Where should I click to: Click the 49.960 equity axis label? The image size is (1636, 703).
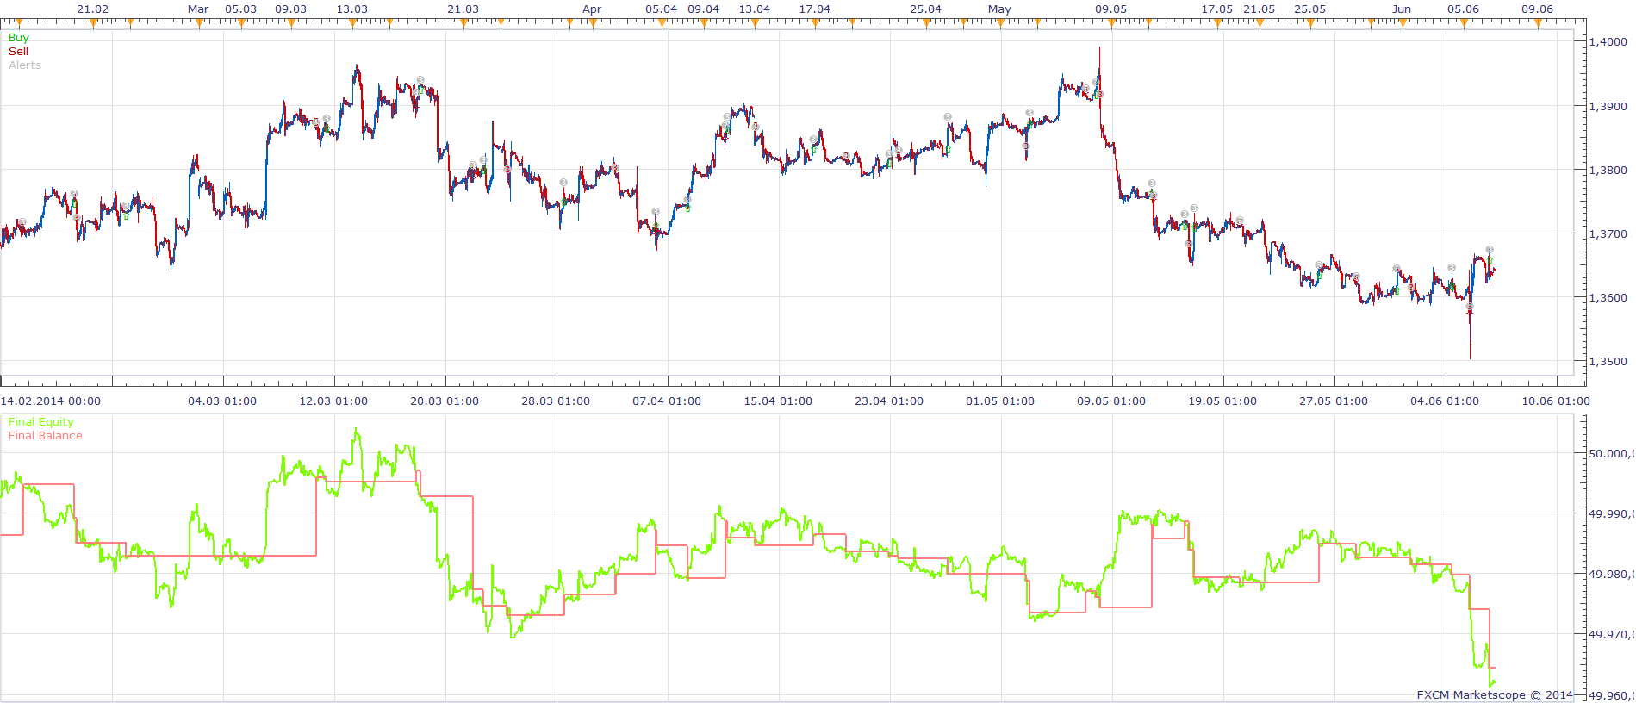tap(1612, 695)
